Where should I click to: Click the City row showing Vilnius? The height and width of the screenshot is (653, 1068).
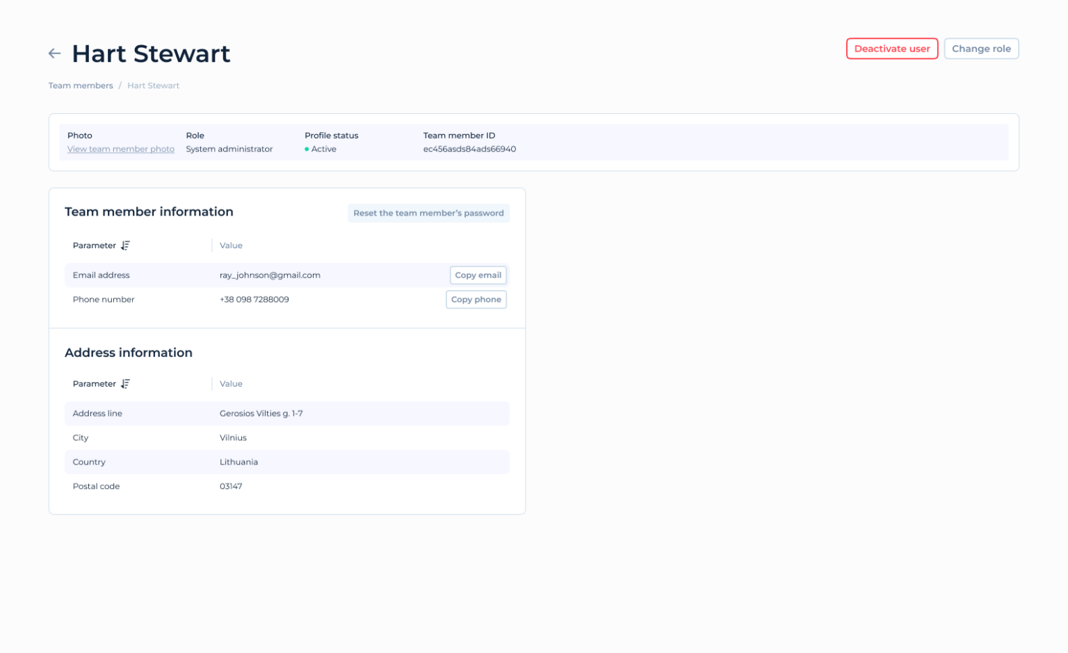(233, 437)
